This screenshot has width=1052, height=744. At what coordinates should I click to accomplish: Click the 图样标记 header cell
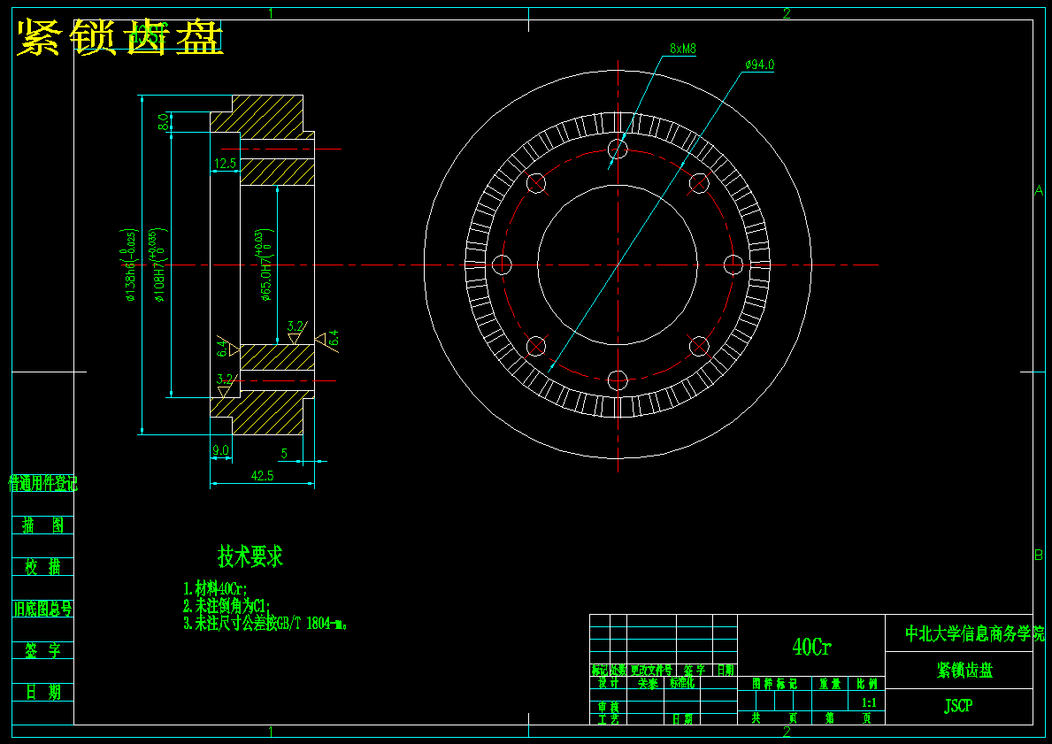tap(774, 684)
